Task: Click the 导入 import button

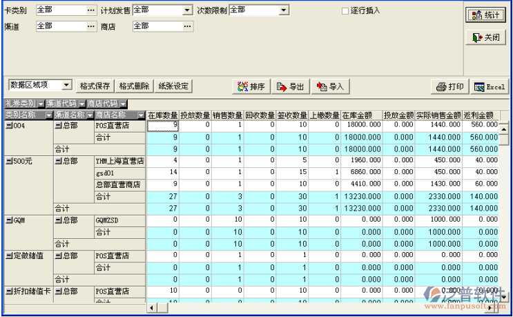Action: [330, 86]
